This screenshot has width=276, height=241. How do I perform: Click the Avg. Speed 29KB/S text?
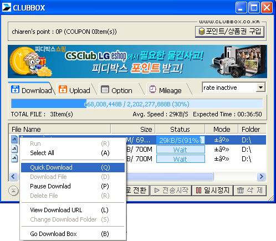tap(160, 114)
